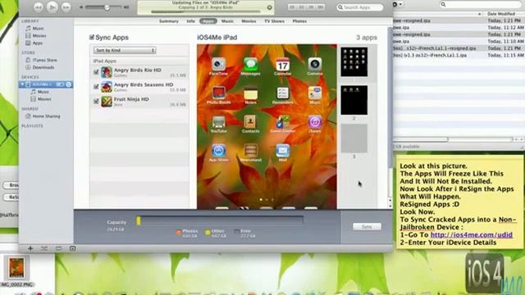Toggle shuffle in iTunes bottom bar
525x295 pixels.
pos(44,248)
